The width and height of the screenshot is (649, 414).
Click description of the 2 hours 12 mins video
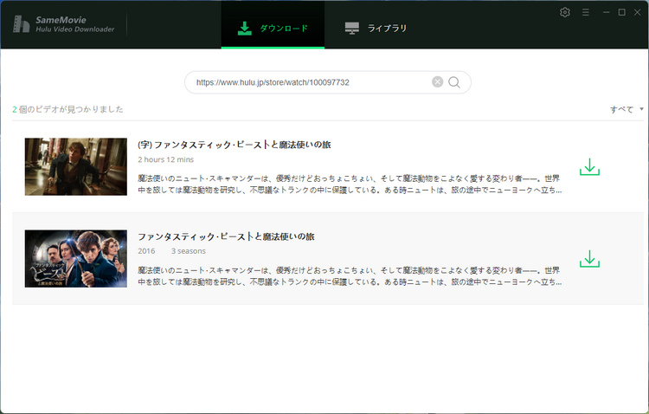(x=350, y=184)
